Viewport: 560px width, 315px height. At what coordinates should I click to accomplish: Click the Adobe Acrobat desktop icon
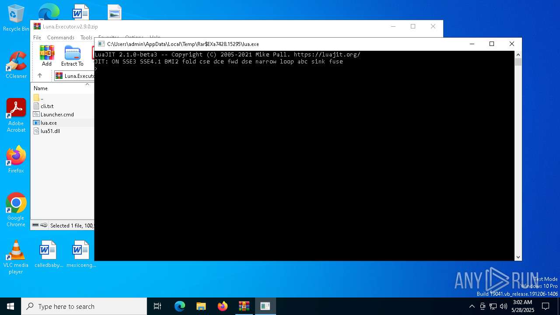[x=16, y=115]
